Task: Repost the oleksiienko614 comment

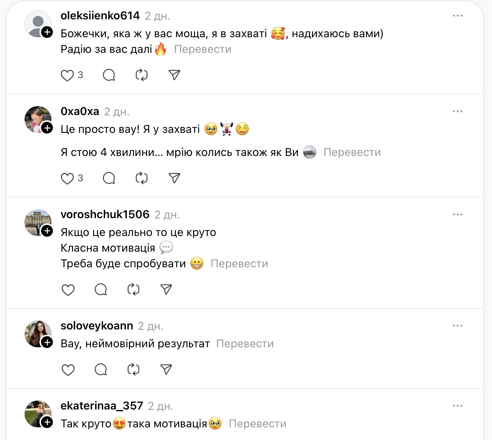Action: pos(142,75)
